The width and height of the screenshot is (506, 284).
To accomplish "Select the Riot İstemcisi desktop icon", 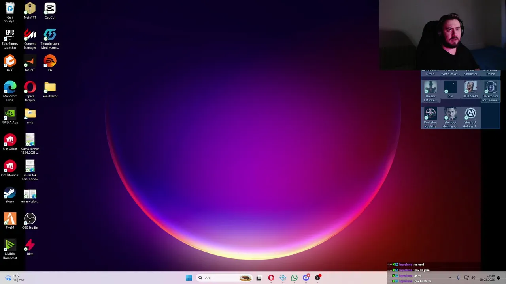I will coord(10,168).
